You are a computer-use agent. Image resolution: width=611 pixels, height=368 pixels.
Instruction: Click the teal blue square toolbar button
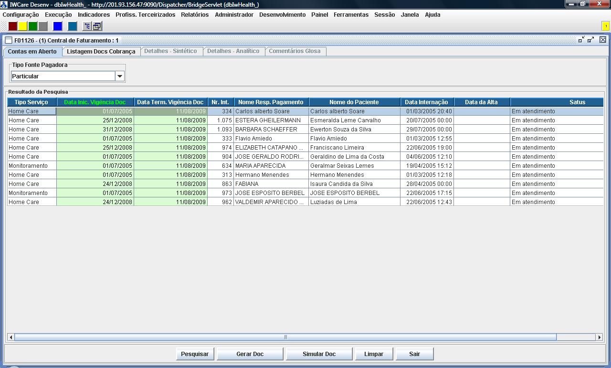click(x=73, y=26)
